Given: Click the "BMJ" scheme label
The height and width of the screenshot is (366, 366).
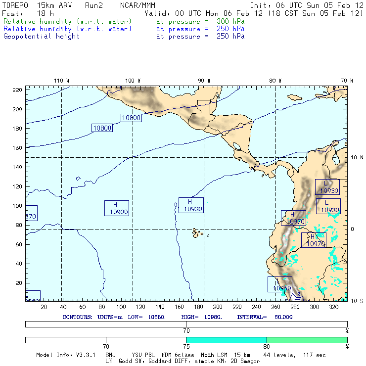Looking at the screenshot, I should click(x=110, y=355).
